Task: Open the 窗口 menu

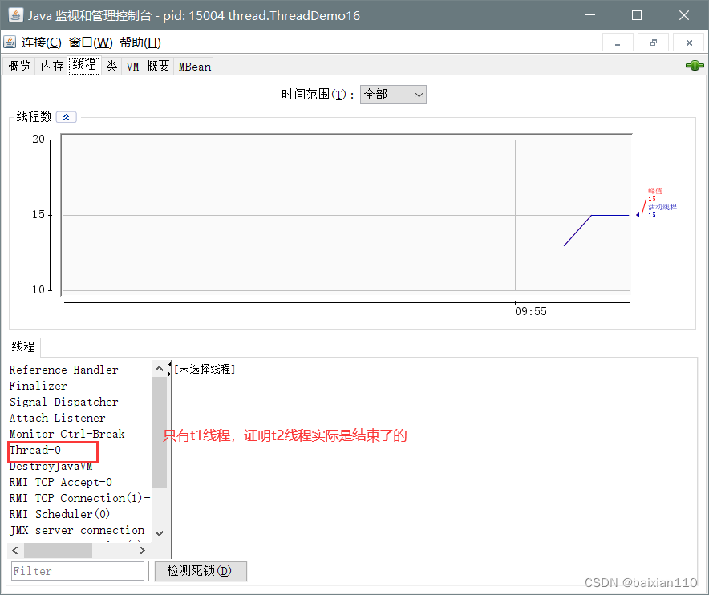Action: tap(91, 42)
